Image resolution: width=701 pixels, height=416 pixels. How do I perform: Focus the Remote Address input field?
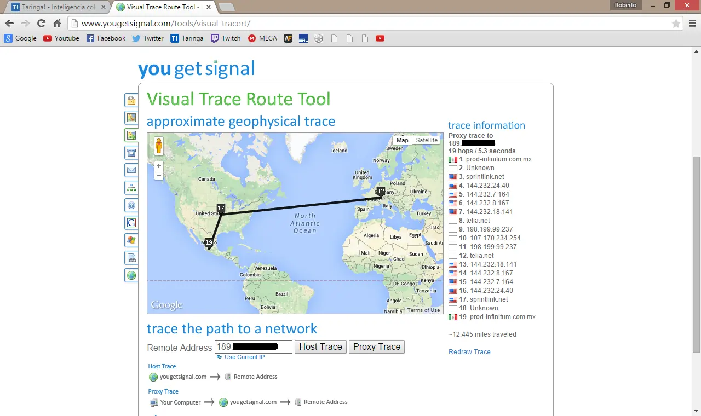click(254, 346)
